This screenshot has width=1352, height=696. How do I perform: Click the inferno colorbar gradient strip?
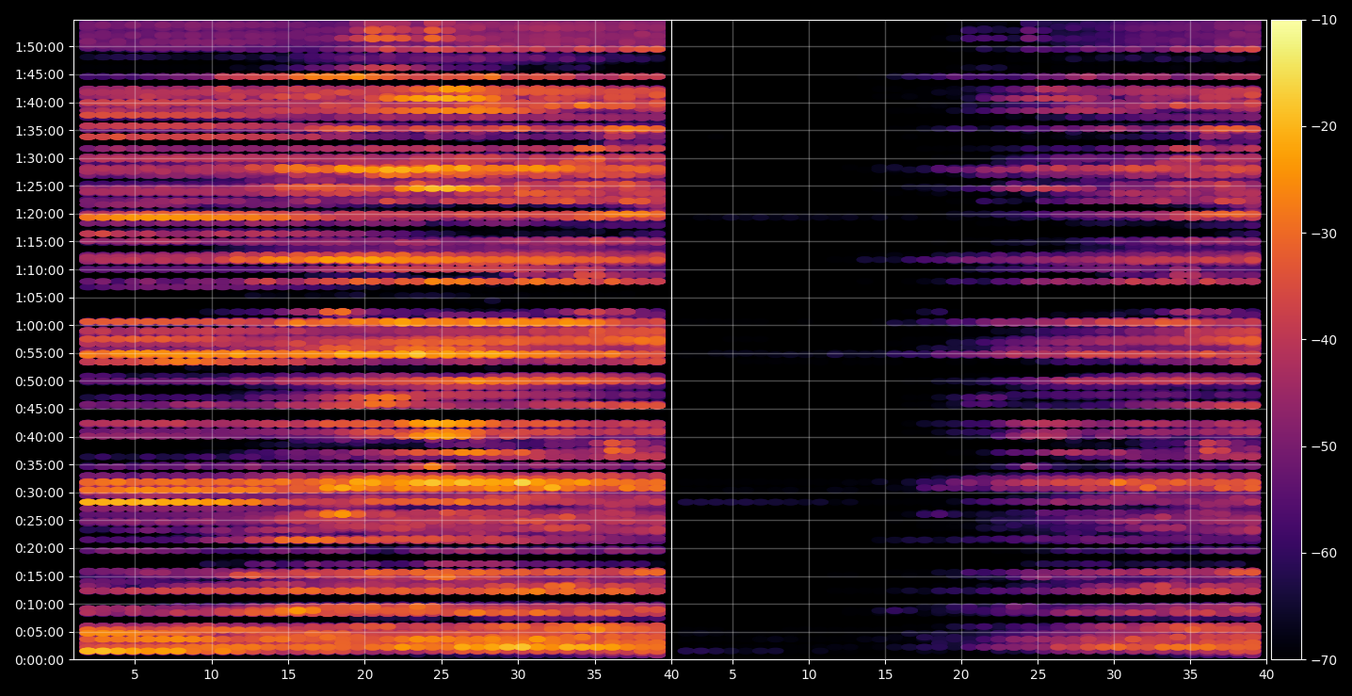tap(1286, 340)
